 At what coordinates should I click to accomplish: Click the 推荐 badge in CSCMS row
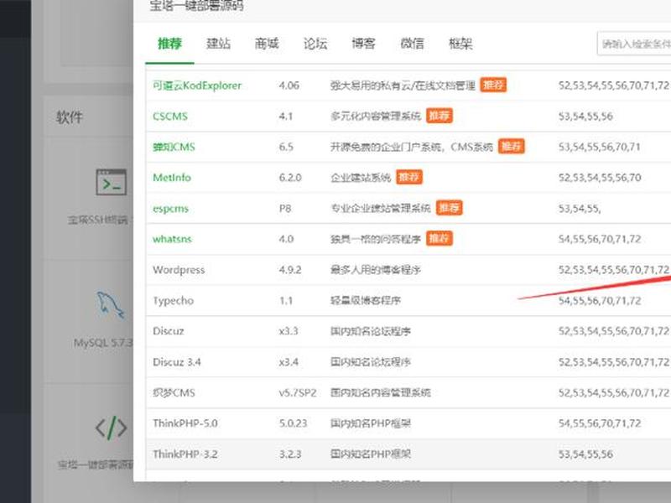[x=439, y=116]
